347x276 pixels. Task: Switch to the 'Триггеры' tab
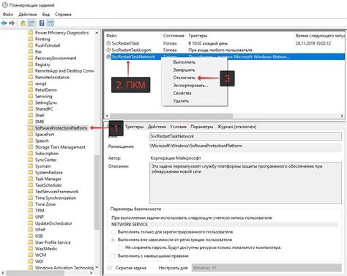point(134,127)
